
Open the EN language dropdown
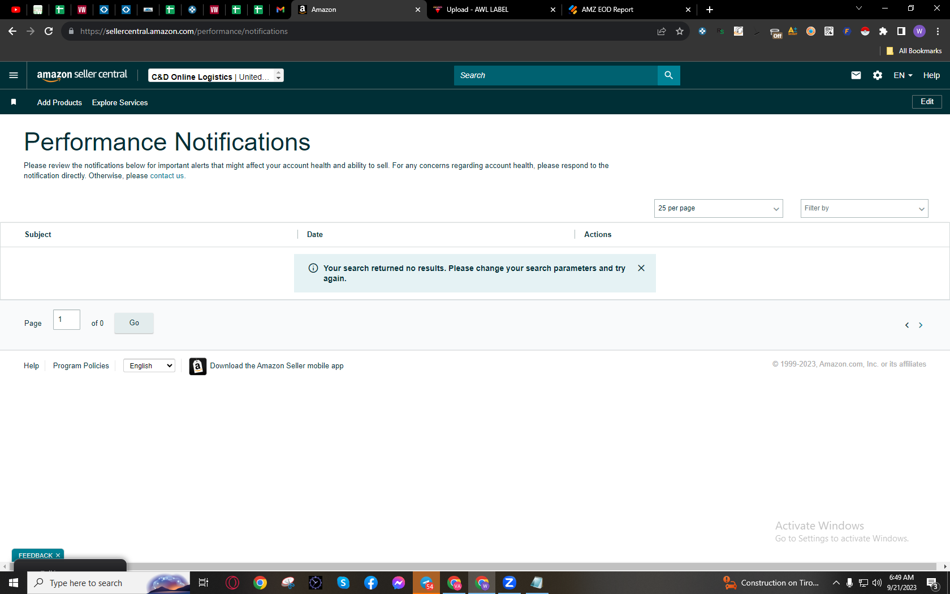903,75
